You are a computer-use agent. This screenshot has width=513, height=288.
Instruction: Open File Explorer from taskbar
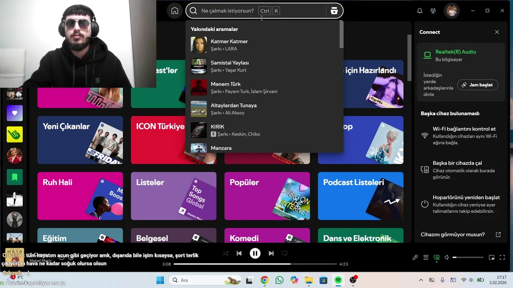click(x=309, y=280)
